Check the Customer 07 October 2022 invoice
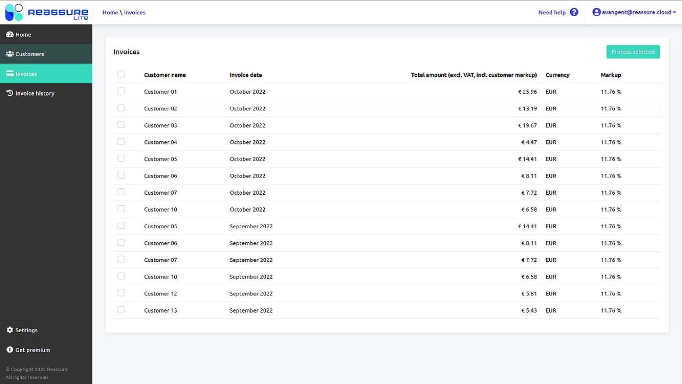The height and width of the screenshot is (384, 682). pyautogui.click(x=121, y=192)
